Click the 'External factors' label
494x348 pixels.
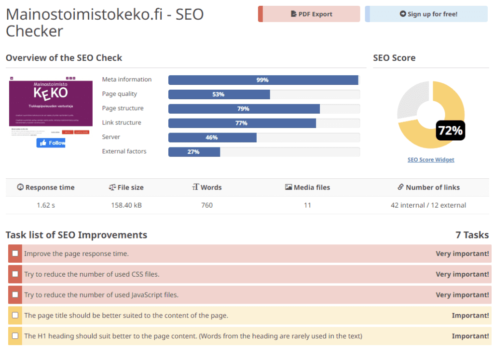point(124,151)
